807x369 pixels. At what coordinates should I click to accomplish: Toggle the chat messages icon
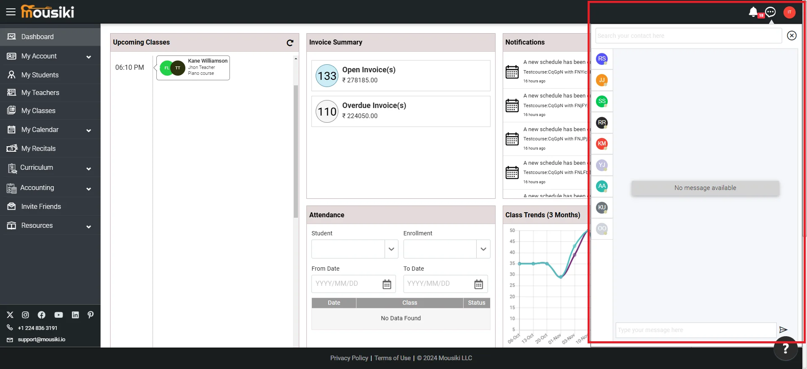point(770,12)
